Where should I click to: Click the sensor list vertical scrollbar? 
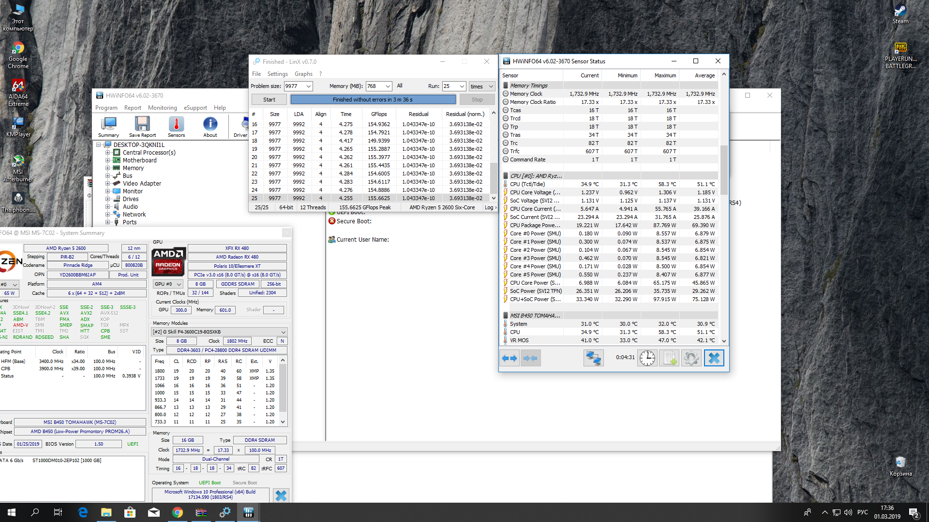tap(724, 169)
